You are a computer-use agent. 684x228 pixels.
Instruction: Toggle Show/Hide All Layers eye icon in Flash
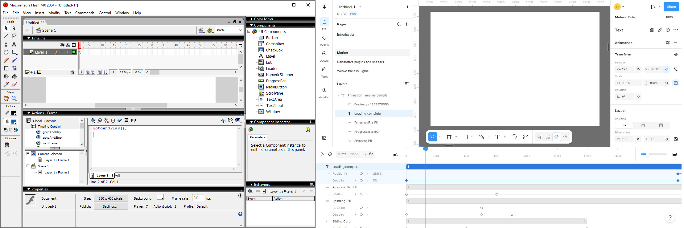[62, 45]
